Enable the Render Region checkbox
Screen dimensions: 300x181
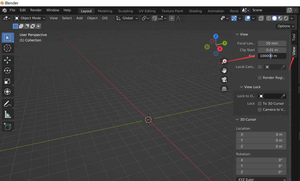tap(260, 78)
